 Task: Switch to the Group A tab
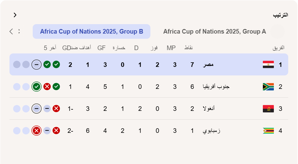pos(215,31)
